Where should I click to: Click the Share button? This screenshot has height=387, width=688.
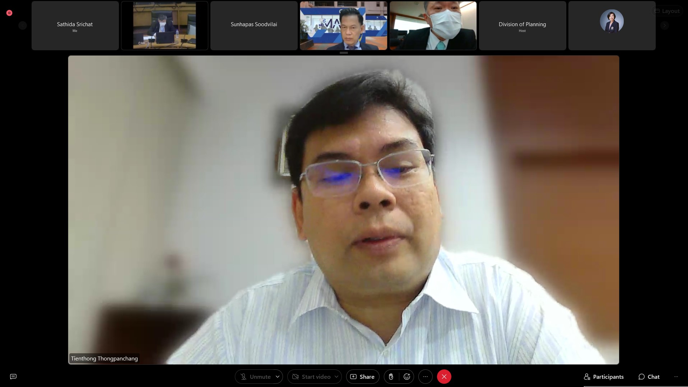(362, 377)
